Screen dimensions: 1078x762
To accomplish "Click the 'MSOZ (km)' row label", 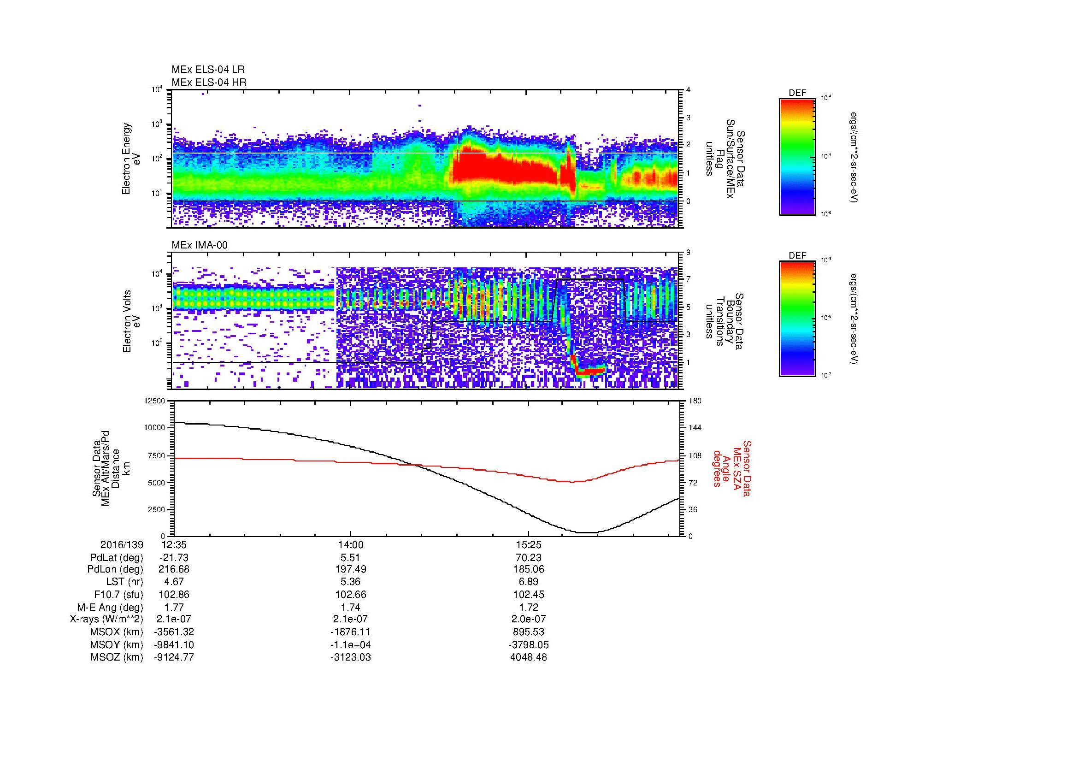I will (x=117, y=657).
